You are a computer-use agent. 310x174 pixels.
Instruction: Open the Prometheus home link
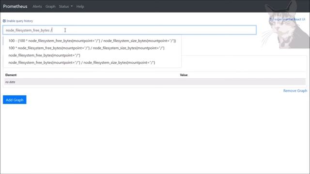tap(15, 6)
